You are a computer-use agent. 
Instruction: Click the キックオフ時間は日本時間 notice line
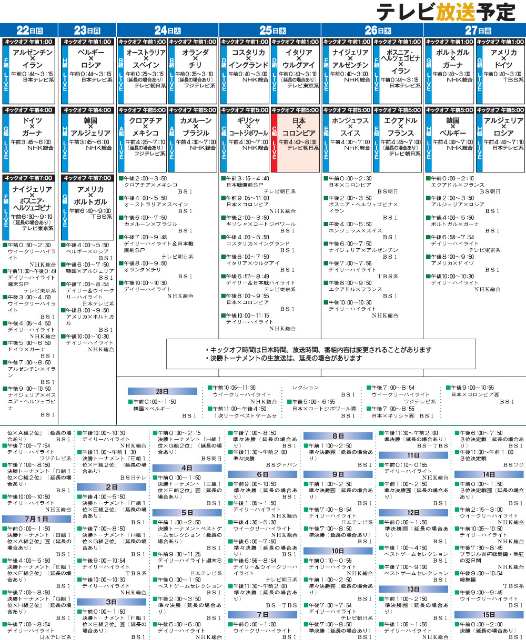point(318,350)
